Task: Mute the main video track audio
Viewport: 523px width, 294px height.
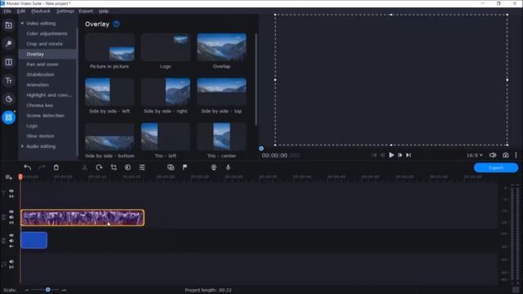Action: click(x=11, y=241)
